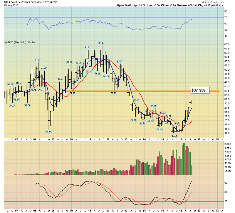Click the GDX (Monthly) 30.86 legend
This screenshot has height=213, width=235.
pyautogui.click(x=21, y=42)
